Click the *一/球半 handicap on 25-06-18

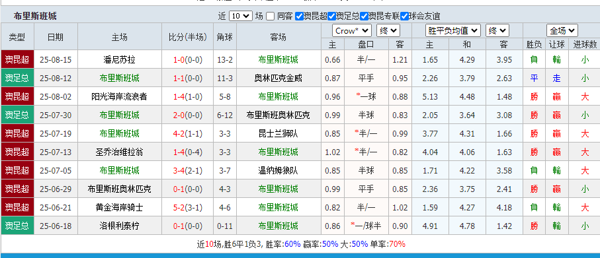coord(366,226)
